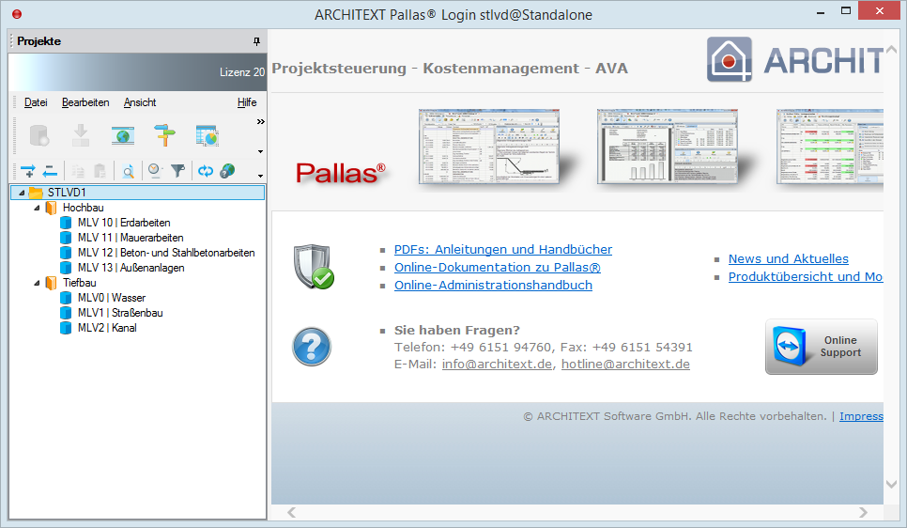Click the grayed download arrow toolbar icon
907x528 pixels.
click(x=81, y=135)
